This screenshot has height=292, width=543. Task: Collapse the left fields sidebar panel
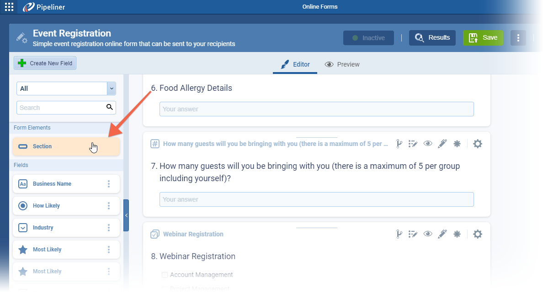coord(126,215)
